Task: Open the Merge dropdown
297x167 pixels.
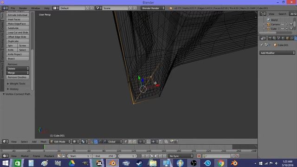Action: coord(18,73)
